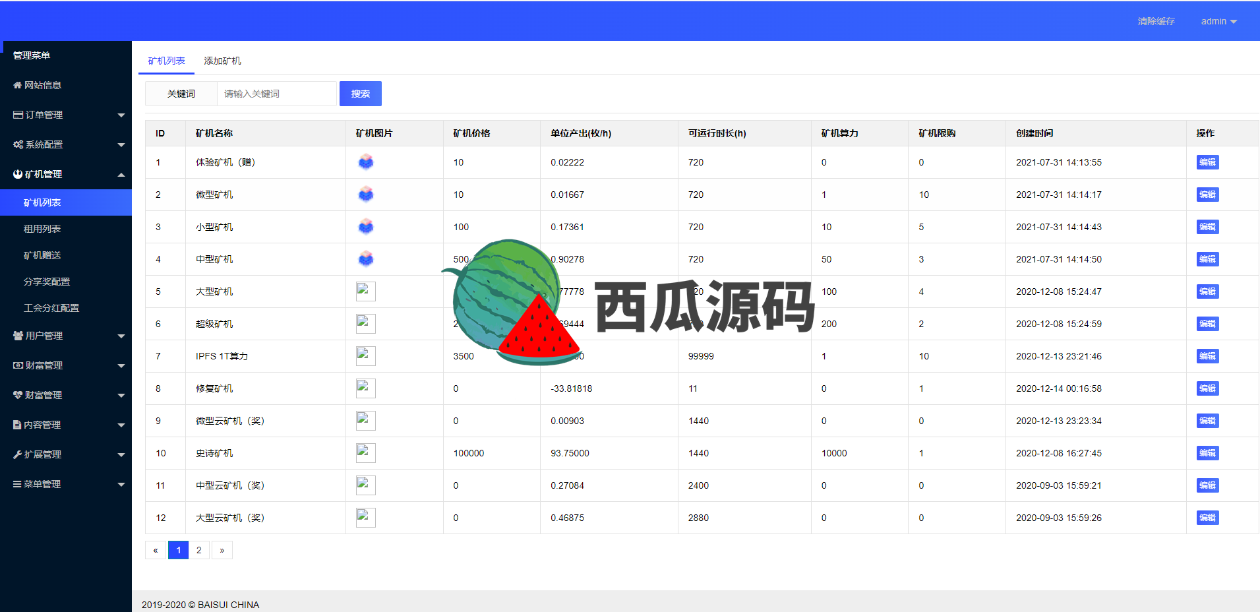Open image thumbnail for 微型矿机
1260x612 pixels.
click(366, 194)
